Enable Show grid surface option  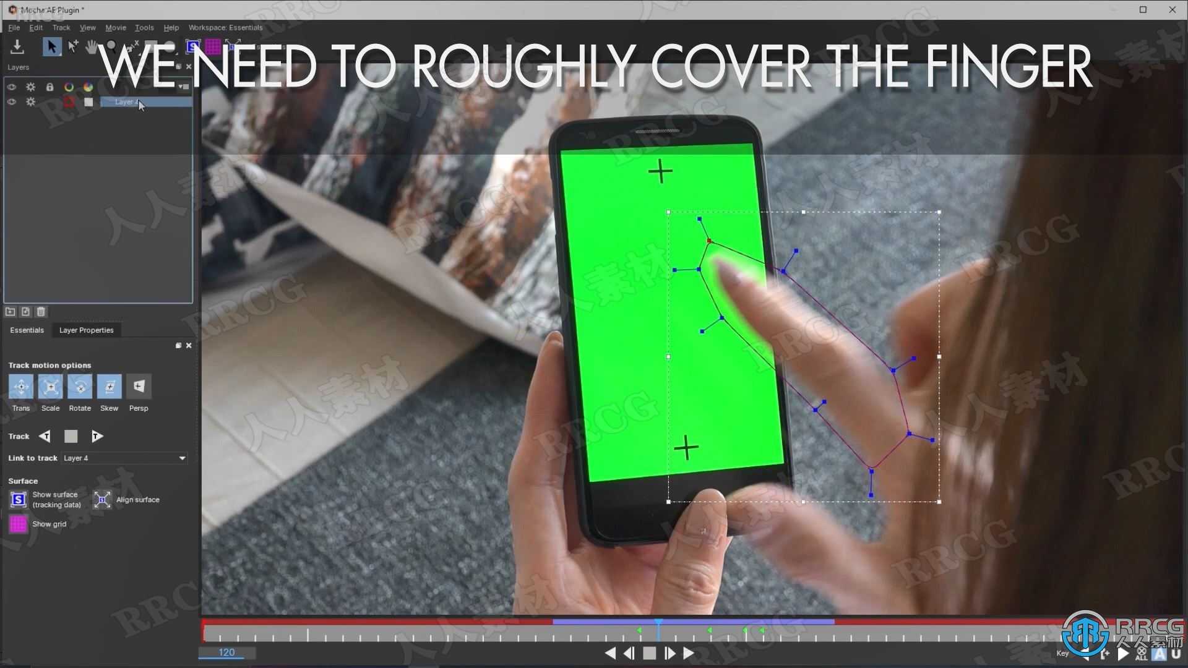click(x=19, y=523)
